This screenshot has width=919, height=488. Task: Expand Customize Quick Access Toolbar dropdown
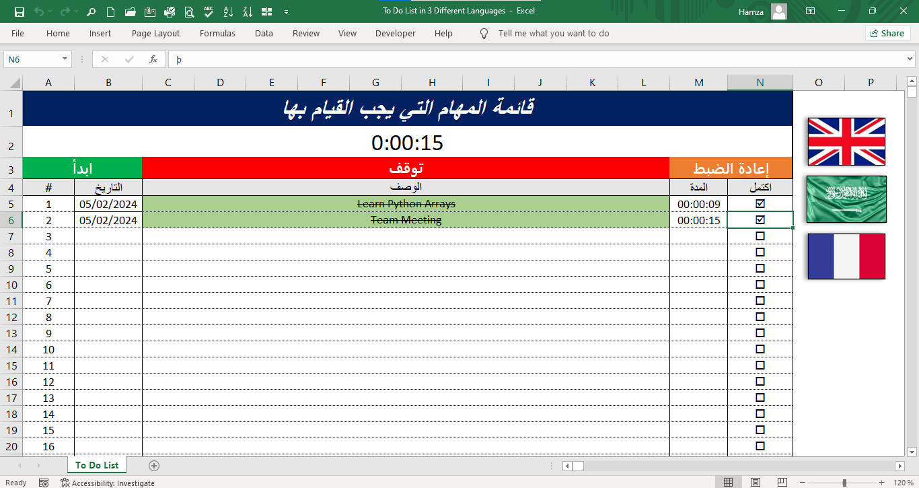(x=287, y=11)
